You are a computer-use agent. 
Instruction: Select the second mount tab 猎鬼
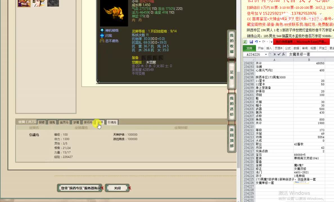click(x=52, y=122)
